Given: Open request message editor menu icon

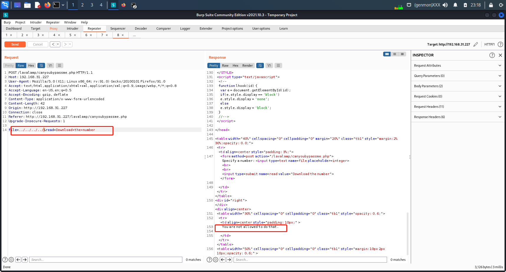Looking at the screenshot, I should point(59,66).
